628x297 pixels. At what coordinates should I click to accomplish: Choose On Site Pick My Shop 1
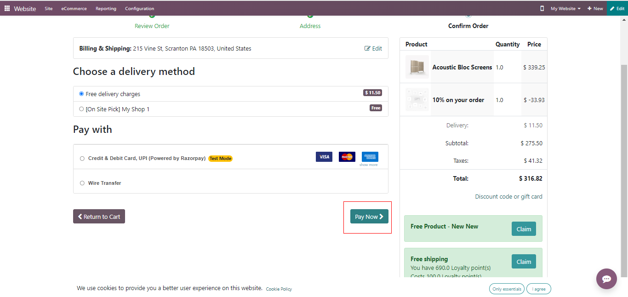point(81,109)
